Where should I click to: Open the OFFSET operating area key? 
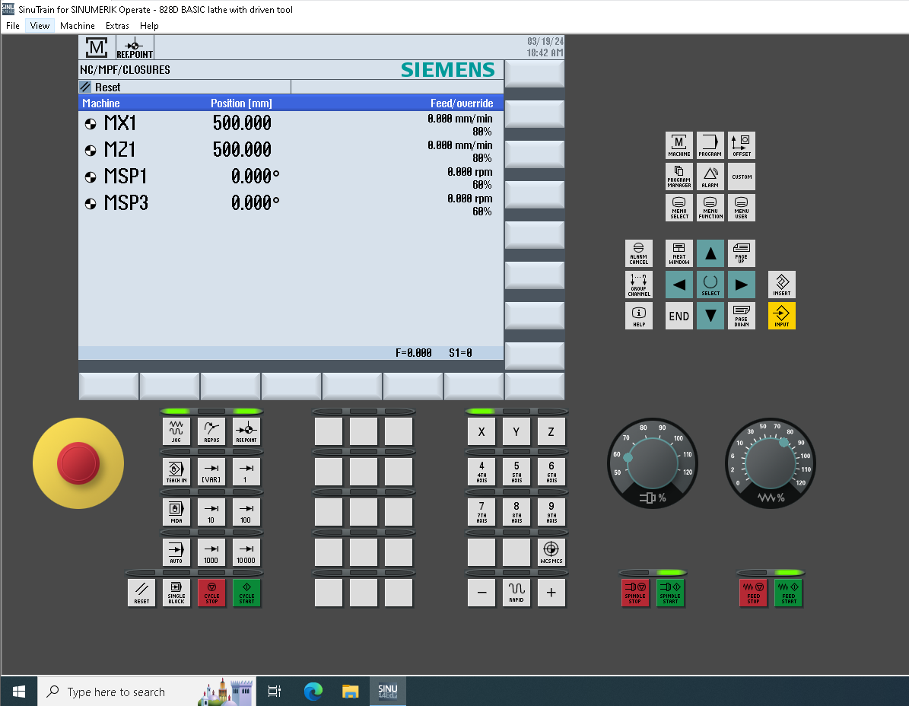[742, 145]
